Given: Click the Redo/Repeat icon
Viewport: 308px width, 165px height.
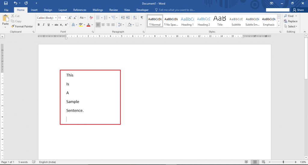Looking at the screenshot, I should point(26,3).
